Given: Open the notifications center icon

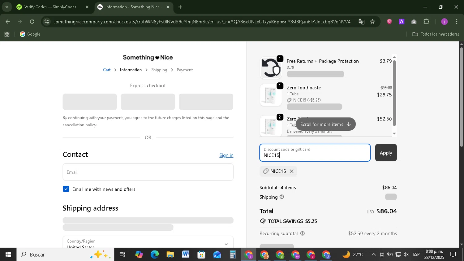Looking at the screenshot, I should coord(453,254).
